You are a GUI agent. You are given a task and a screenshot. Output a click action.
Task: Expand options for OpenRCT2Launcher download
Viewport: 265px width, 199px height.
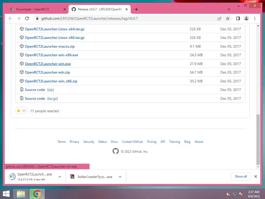coord(60,177)
